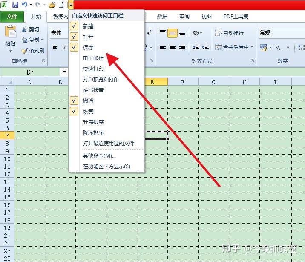Apply comma style format

288,47
